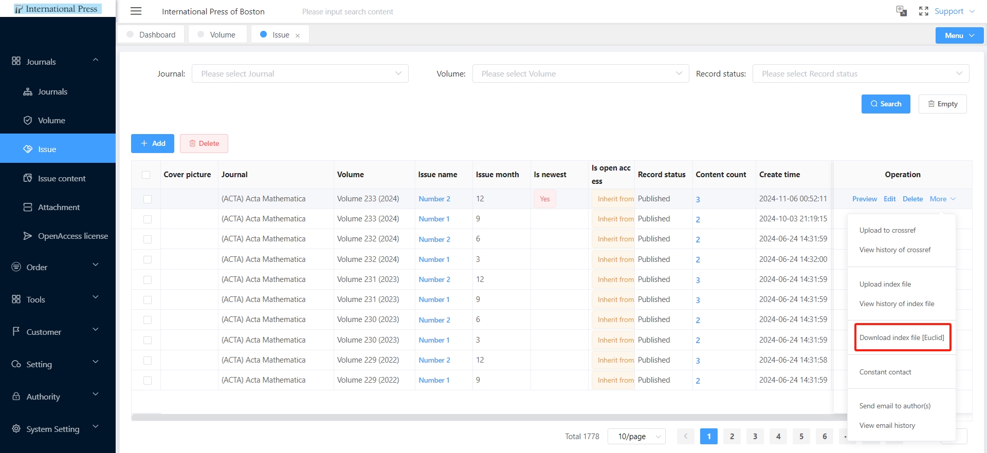Toggle the fullscreen icon
This screenshot has height=453, width=987.
click(924, 11)
